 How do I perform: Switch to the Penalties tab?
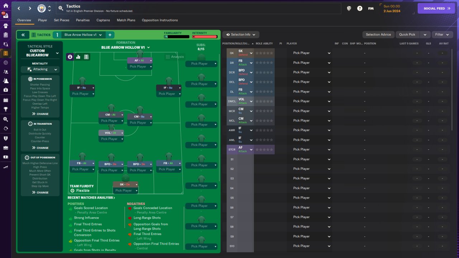[83, 20]
